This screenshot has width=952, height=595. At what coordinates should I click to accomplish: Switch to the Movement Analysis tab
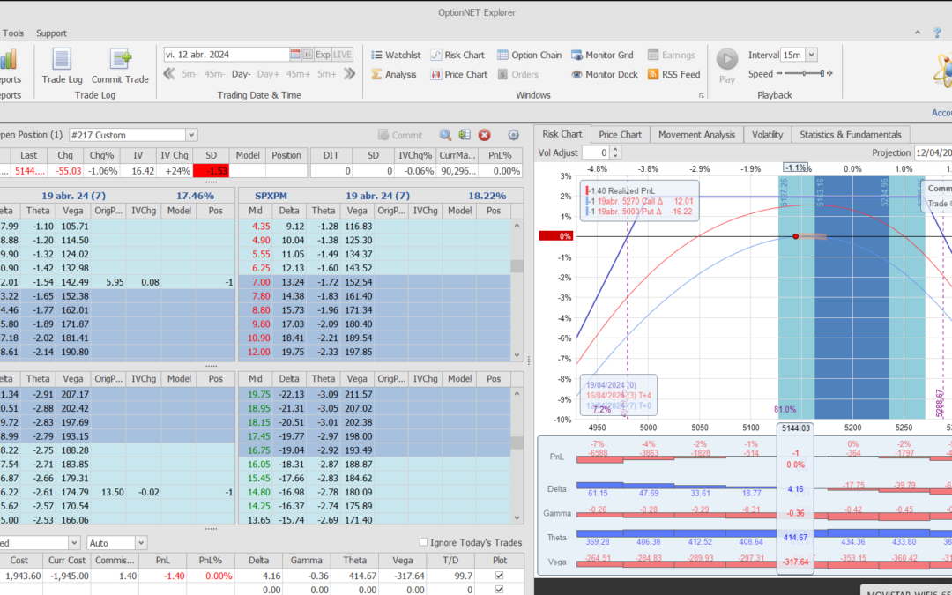coord(696,135)
